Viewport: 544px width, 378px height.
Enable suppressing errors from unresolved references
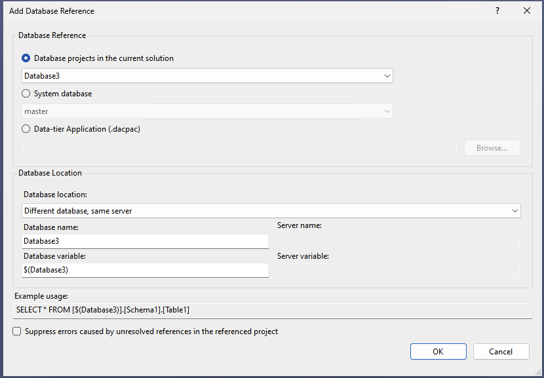coord(16,331)
